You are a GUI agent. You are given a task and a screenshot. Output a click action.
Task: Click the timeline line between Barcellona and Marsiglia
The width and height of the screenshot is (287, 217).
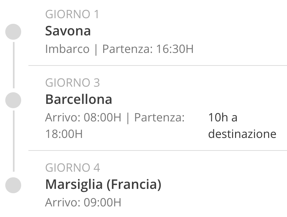pyautogui.click(x=14, y=141)
